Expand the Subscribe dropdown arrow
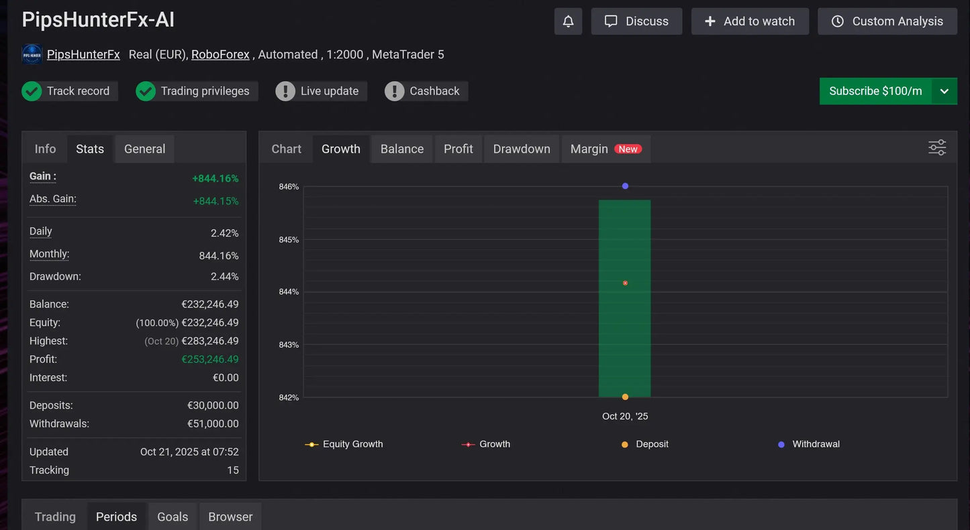This screenshot has height=530, width=970. (944, 91)
